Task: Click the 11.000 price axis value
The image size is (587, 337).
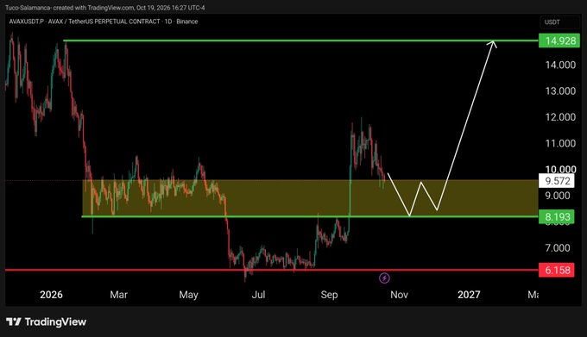Action: (560, 143)
